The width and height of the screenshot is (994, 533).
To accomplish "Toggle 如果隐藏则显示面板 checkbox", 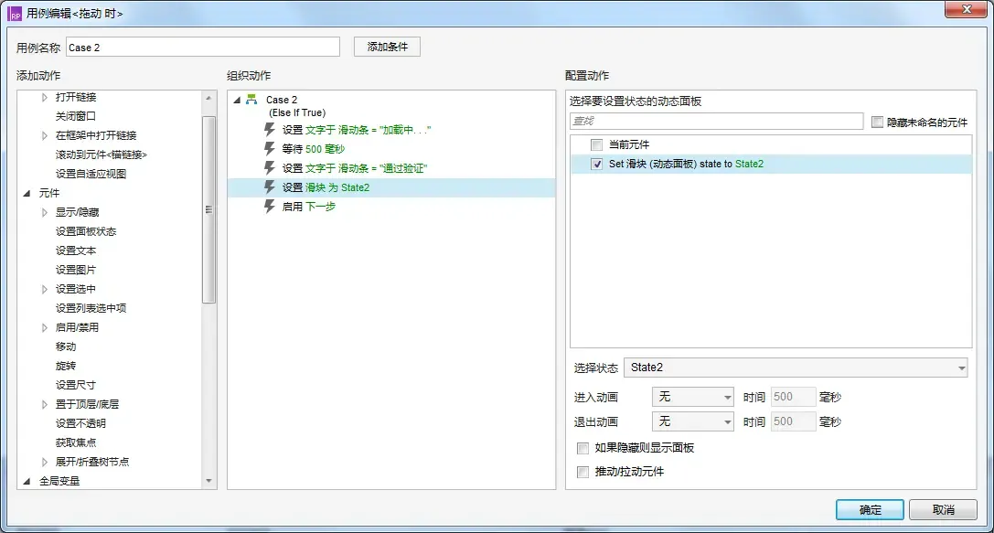I will 583,448.
